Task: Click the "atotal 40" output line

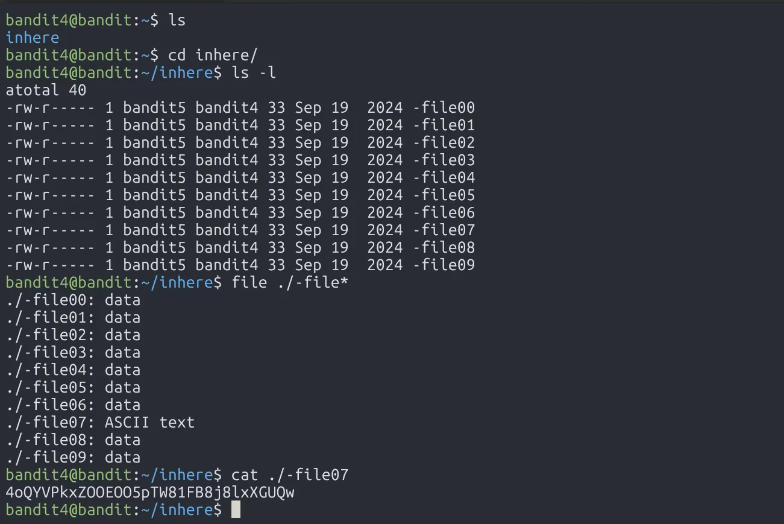Action: tap(46, 90)
